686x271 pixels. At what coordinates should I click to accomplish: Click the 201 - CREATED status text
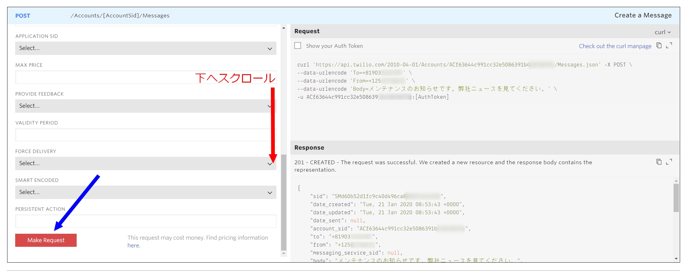[443, 166]
